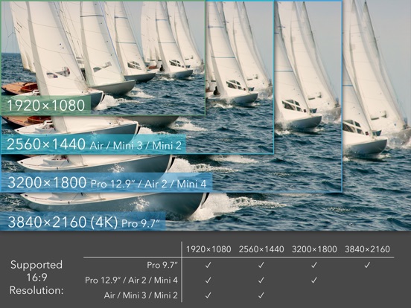Click Air / Mini 3 row checkmark under 2560×1440
The width and height of the screenshot is (411, 308).
(261, 295)
